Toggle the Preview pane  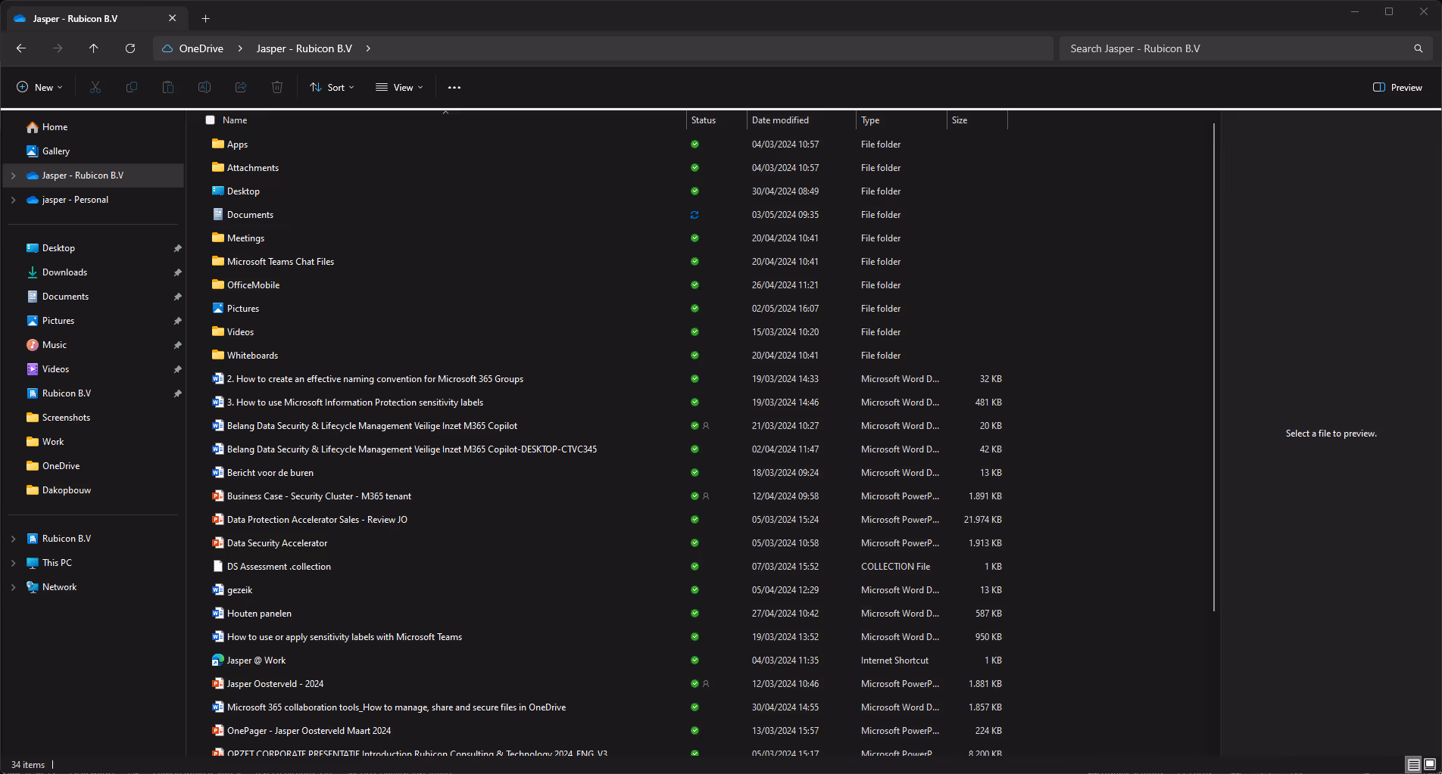click(x=1397, y=88)
